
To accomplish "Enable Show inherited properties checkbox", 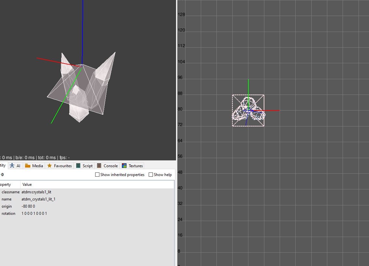I will click(97, 175).
